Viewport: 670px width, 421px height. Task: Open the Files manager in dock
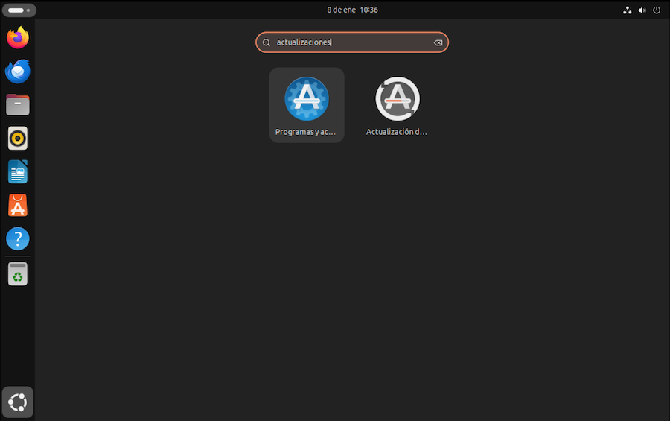[x=18, y=105]
